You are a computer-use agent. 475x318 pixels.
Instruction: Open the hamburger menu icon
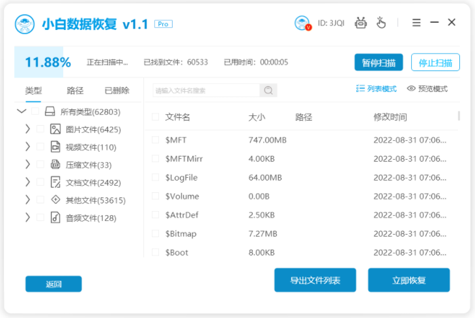(x=417, y=23)
